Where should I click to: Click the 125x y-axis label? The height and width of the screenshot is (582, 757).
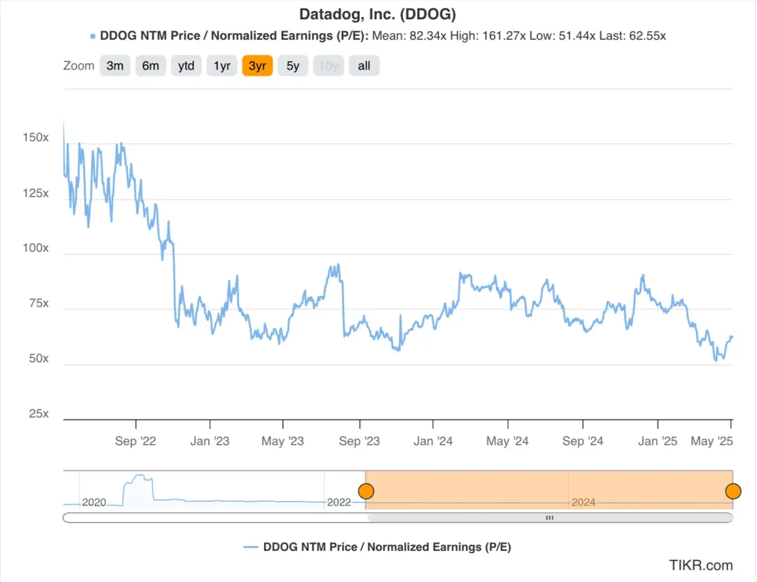(35, 193)
